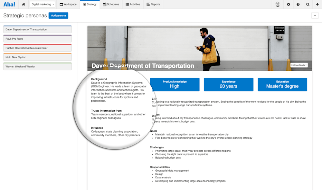This screenshot has height=190, width=322.
Task: Open the Schedules calendar icon
Action: point(105,4)
